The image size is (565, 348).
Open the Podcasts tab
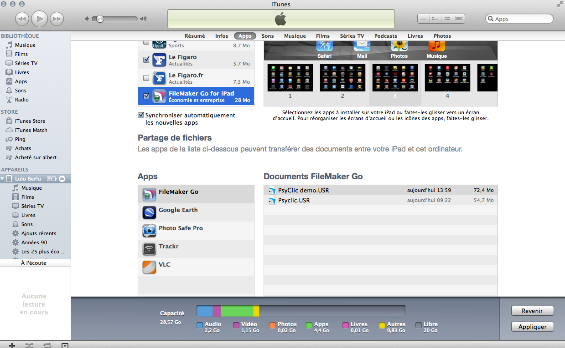[x=386, y=36]
